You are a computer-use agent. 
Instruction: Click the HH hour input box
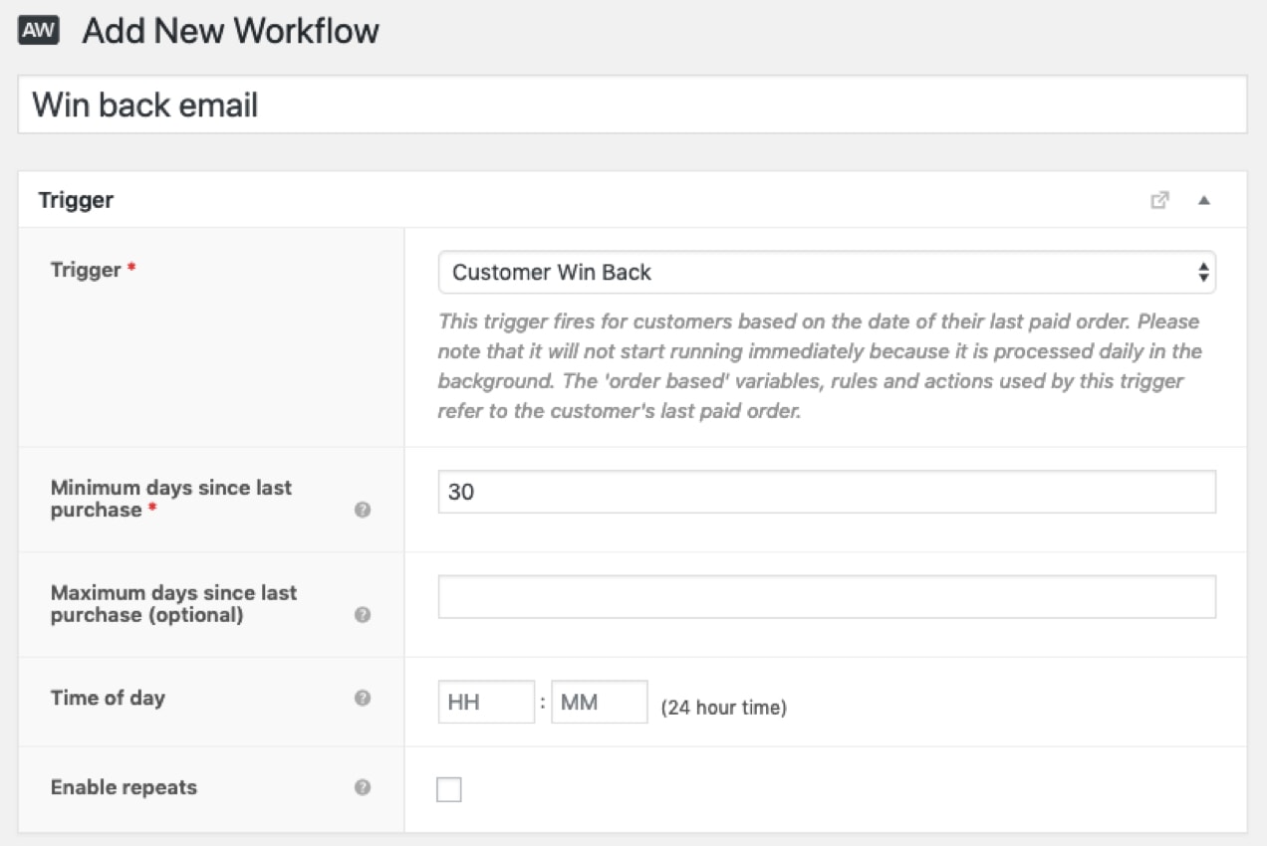click(x=486, y=702)
